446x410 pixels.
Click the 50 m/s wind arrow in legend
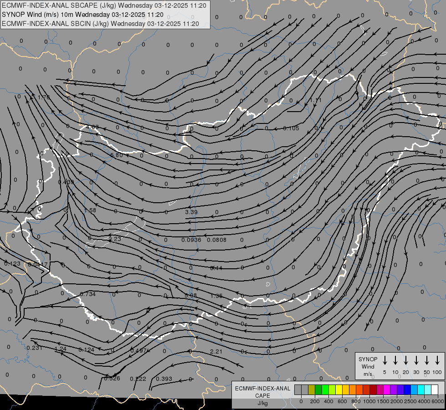pyautogui.click(x=427, y=360)
